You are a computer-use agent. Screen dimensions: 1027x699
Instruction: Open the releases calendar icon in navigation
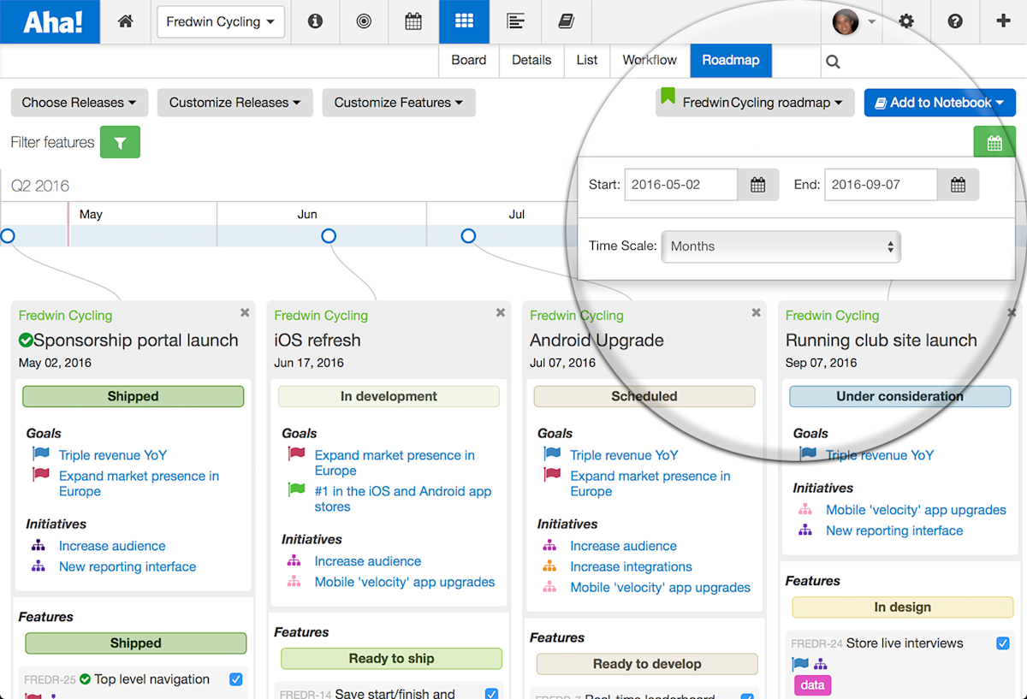click(x=413, y=21)
